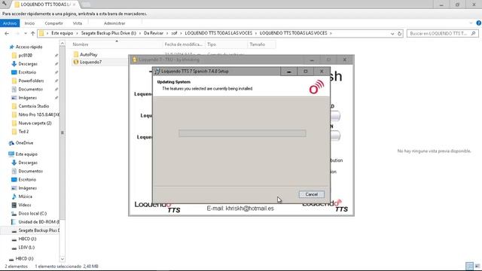
Task: Expand the address bar history dropdown
Action: click(x=392, y=33)
